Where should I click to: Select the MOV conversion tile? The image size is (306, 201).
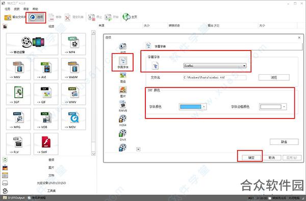tap(73, 119)
